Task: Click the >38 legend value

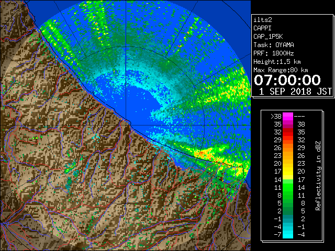Action: click(276, 117)
